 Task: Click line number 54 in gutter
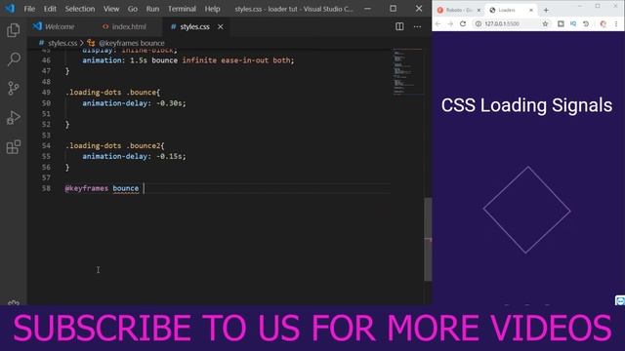[x=46, y=145]
